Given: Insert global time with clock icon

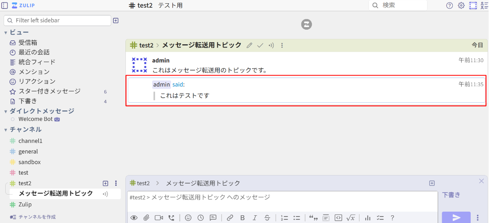Looking at the screenshot, I should point(201,218).
